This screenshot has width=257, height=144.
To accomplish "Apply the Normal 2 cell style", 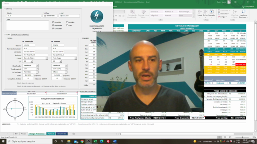I will pyautogui.click(x=171, y=12).
